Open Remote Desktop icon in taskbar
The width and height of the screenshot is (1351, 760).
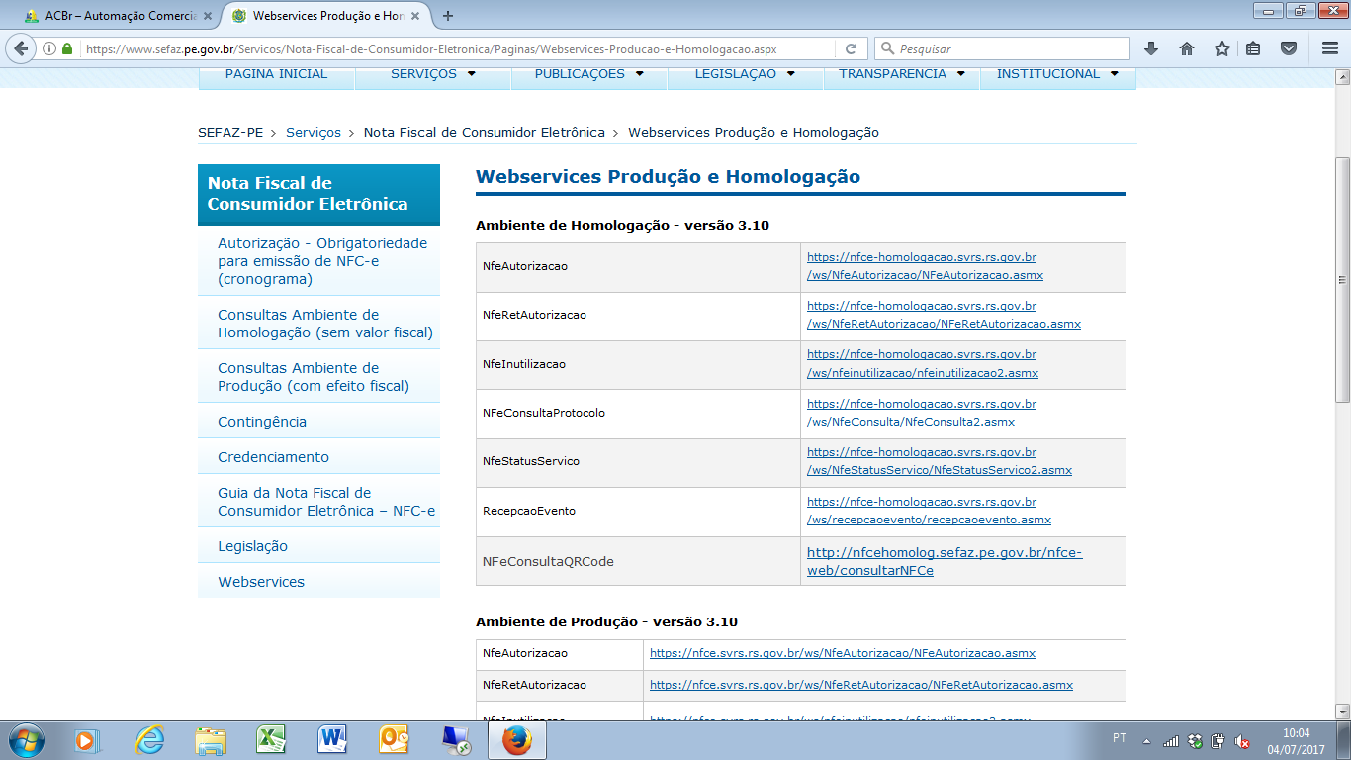point(455,740)
